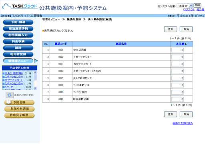Click the 0004 facility code cell
The width and height of the screenshot is (205, 154).
(x=61, y=71)
